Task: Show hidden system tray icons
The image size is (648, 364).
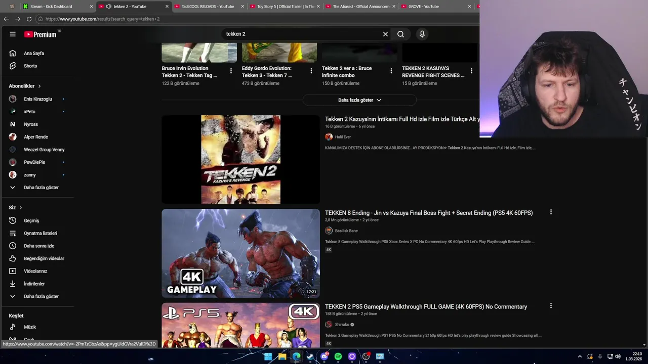Action: tap(580, 356)
